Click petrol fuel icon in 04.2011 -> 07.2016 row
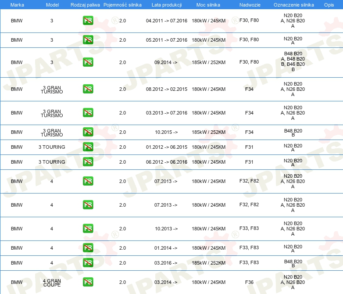 pos(88,21)
